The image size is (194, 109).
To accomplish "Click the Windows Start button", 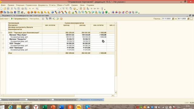I will click(x=2, y=107).
